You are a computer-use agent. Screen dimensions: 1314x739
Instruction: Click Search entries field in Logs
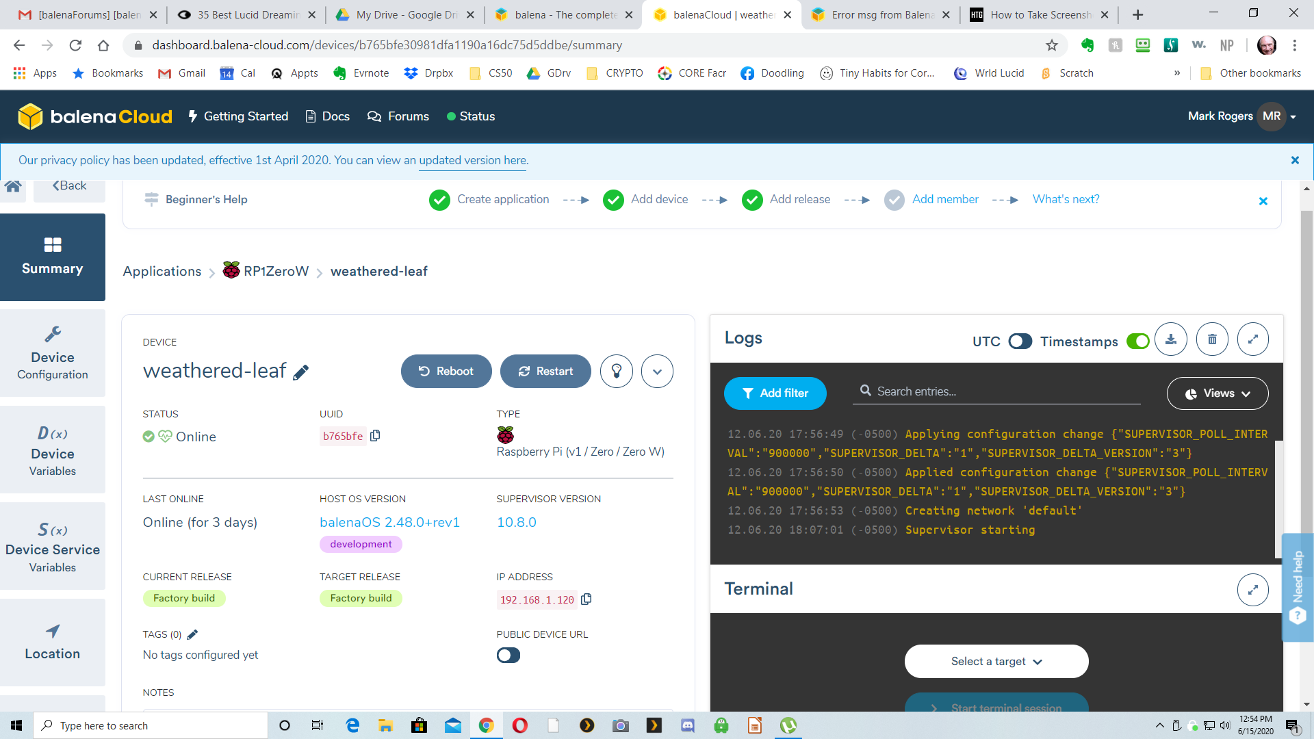(x=996, y=392)
